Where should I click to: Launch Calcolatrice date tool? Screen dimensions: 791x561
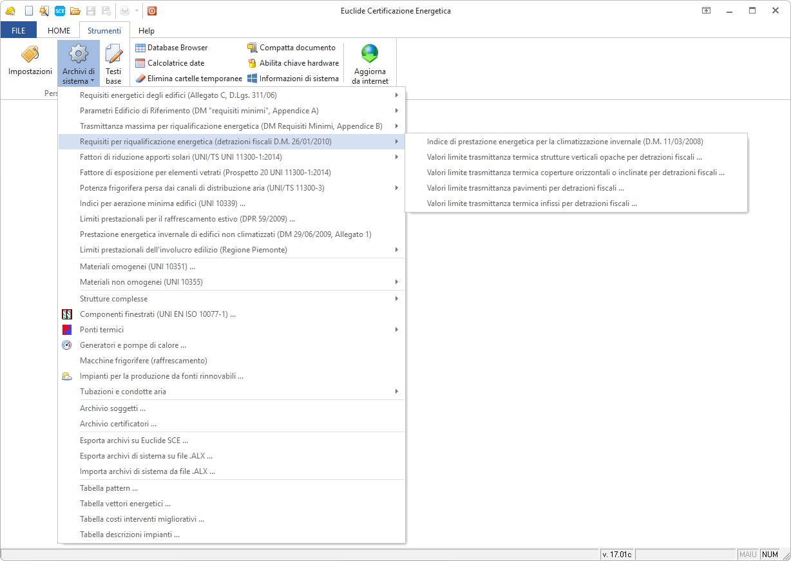(170, 63)
